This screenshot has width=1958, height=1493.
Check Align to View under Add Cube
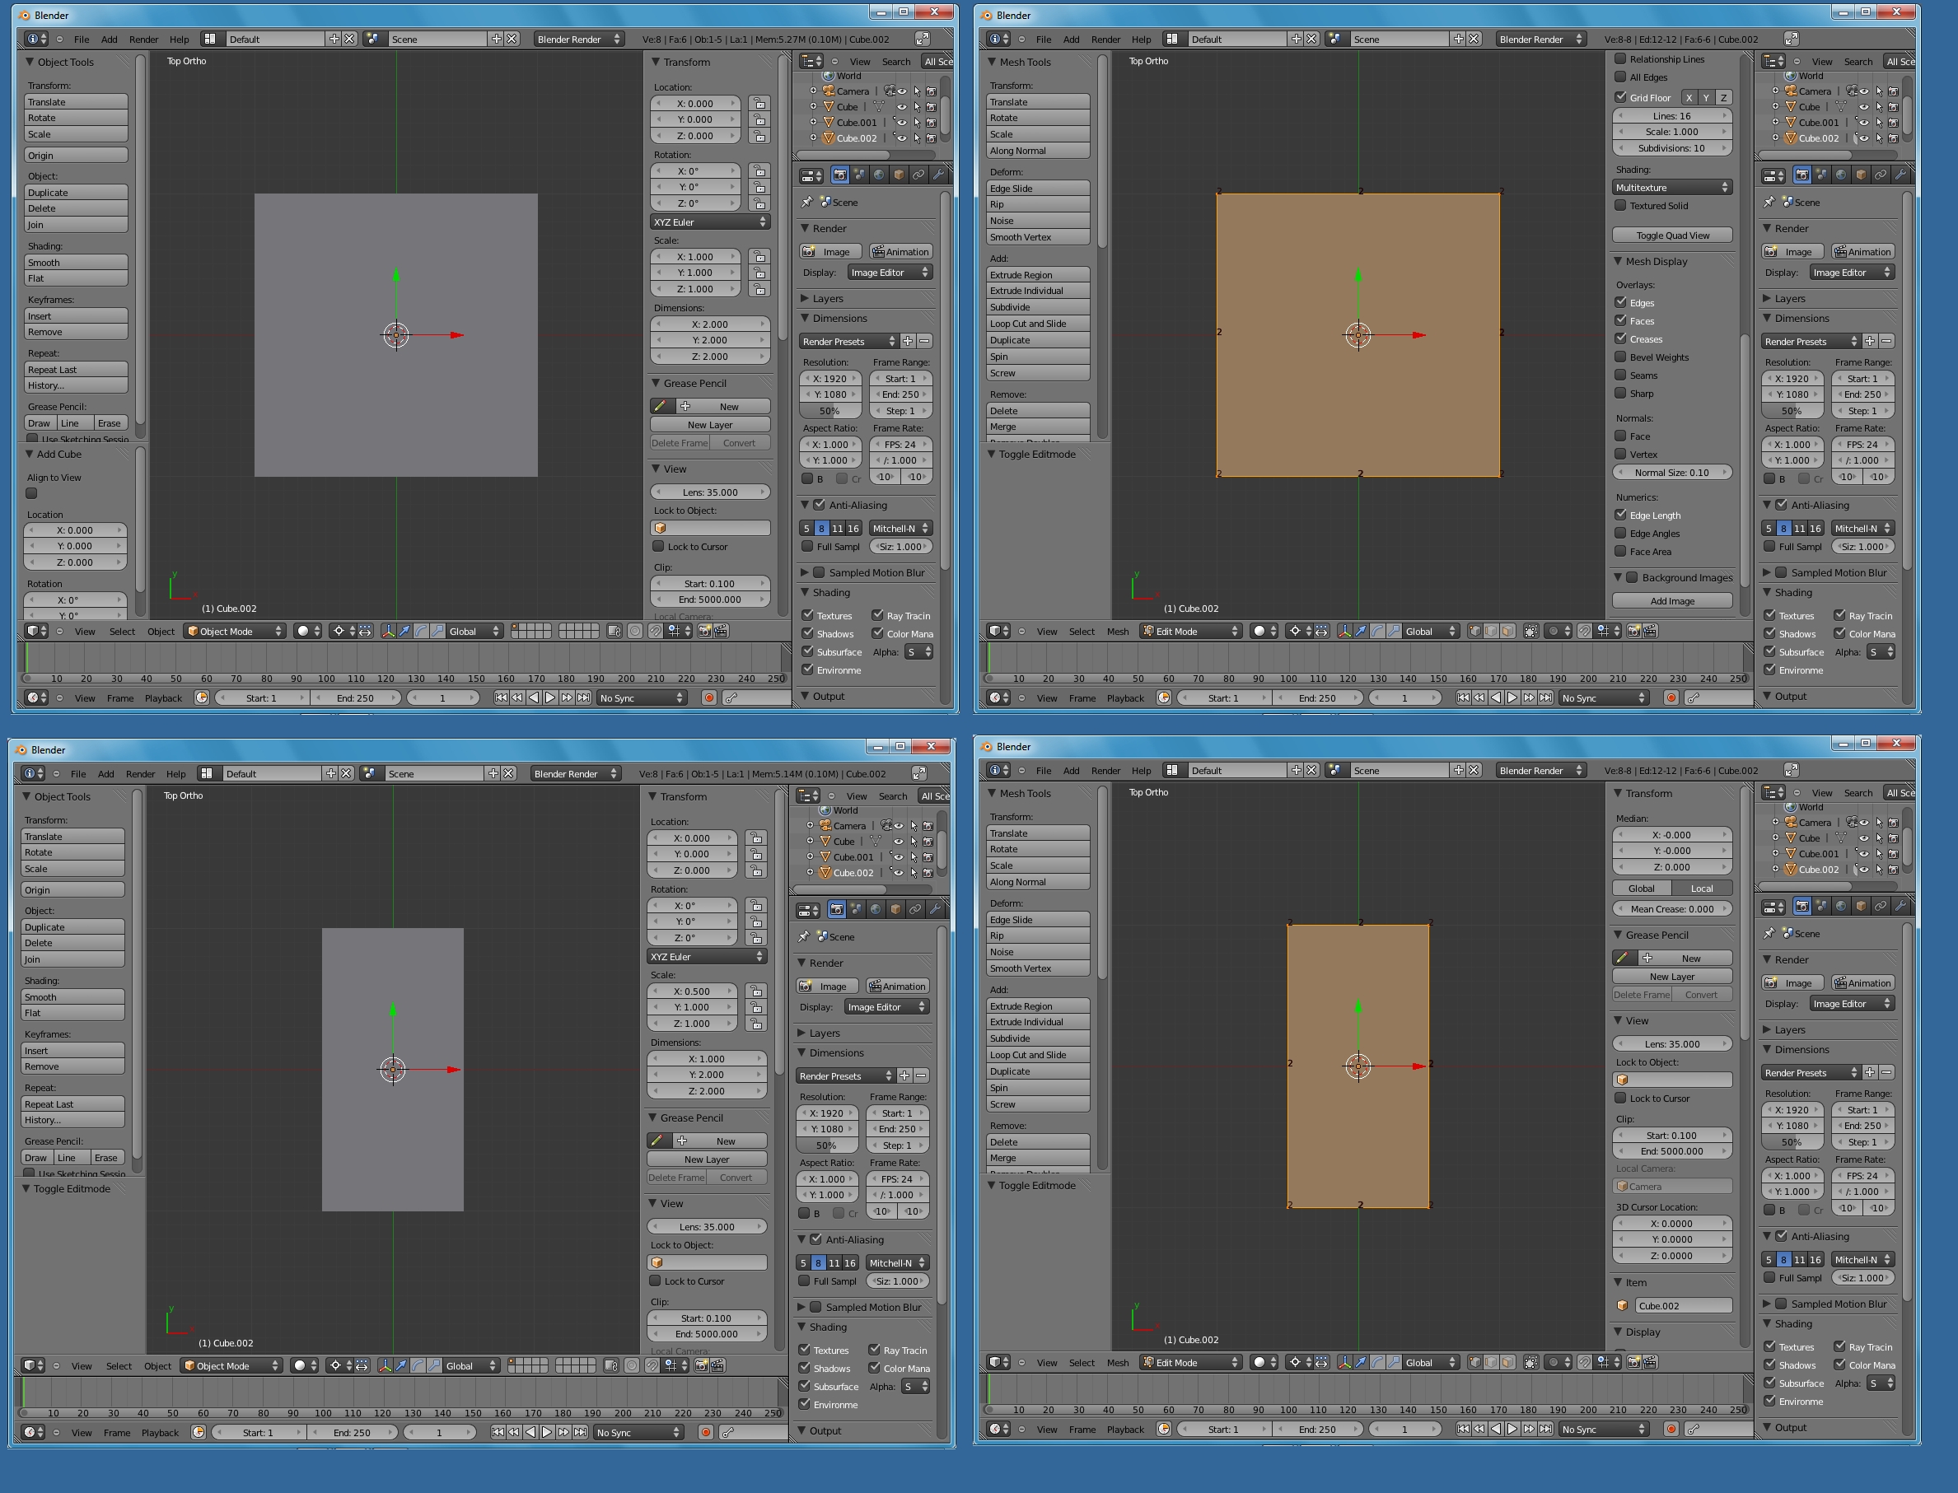point(32,493)
